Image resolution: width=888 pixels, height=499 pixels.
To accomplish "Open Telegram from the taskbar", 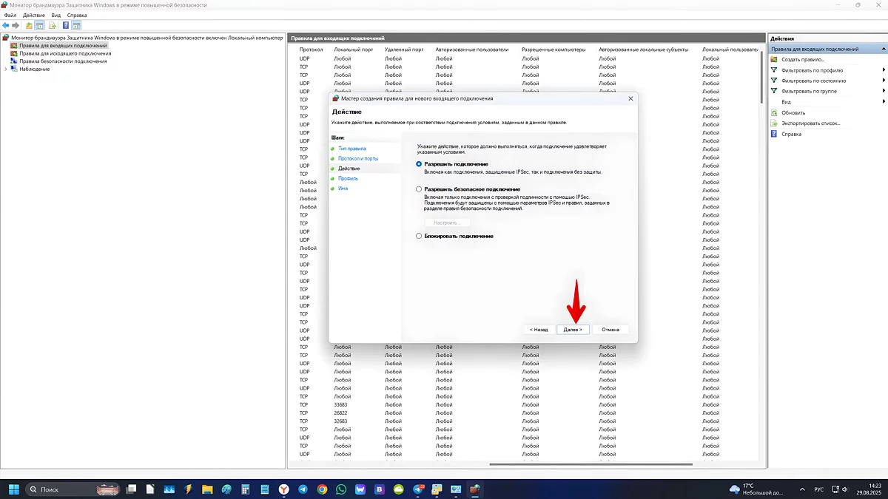I will point(303,489).
